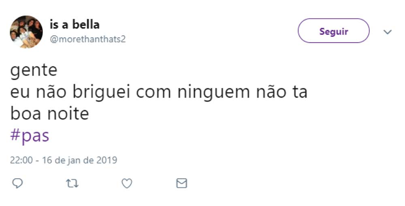
Task: Follow the account with the Seguir button
Action: (x=333, y=31)
